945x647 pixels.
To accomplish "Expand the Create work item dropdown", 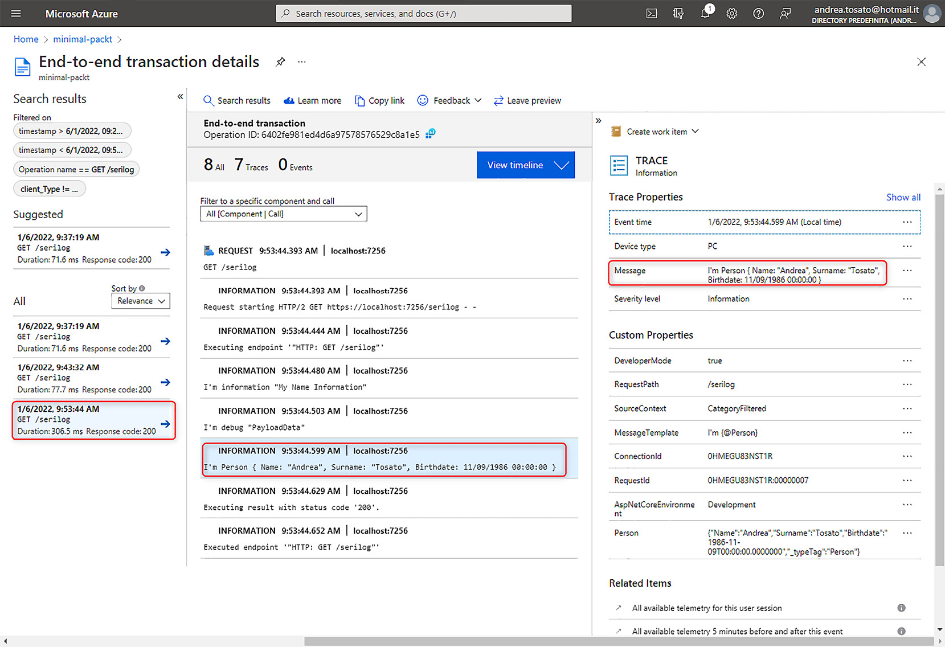I will point(655,132).
